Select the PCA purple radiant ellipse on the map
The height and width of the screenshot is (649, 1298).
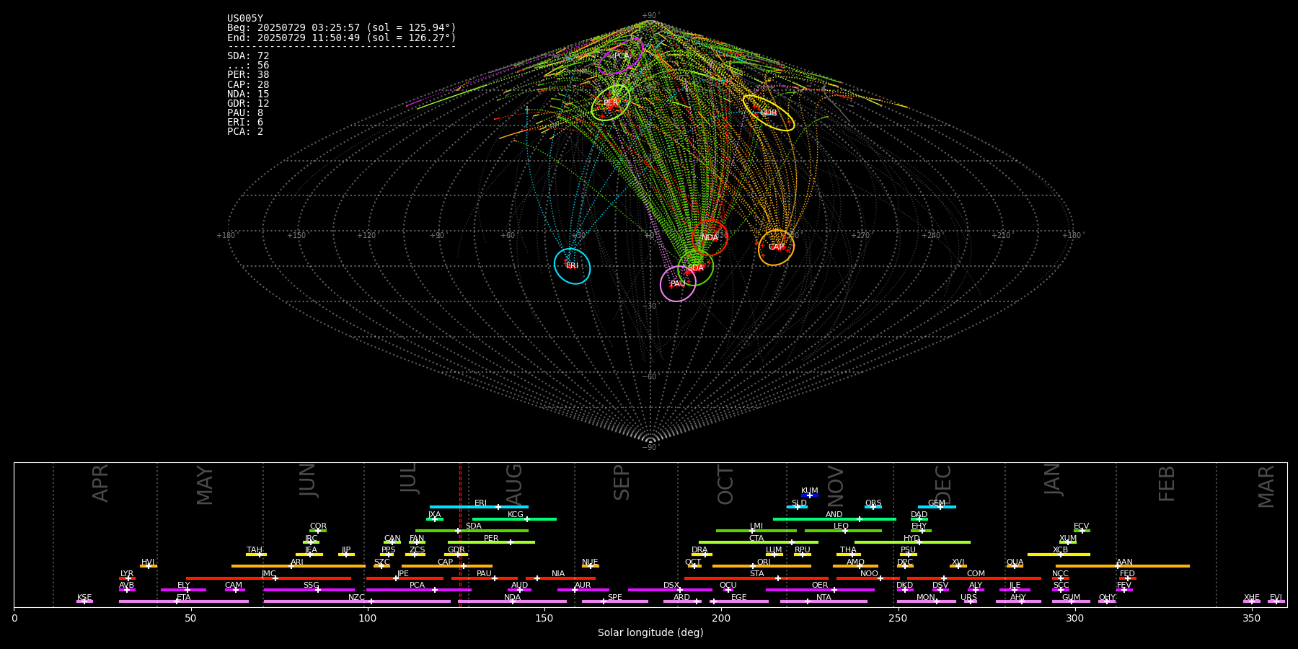(x=621, y=56)
